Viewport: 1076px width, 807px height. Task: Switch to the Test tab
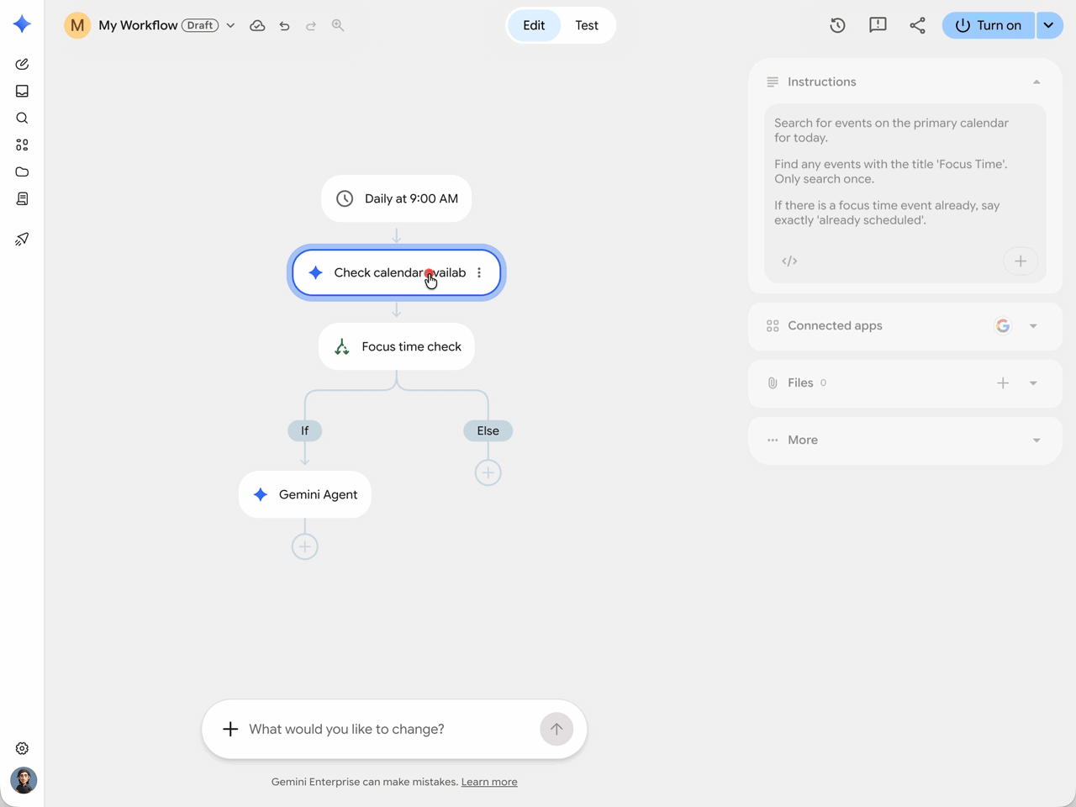coord(587,25)
